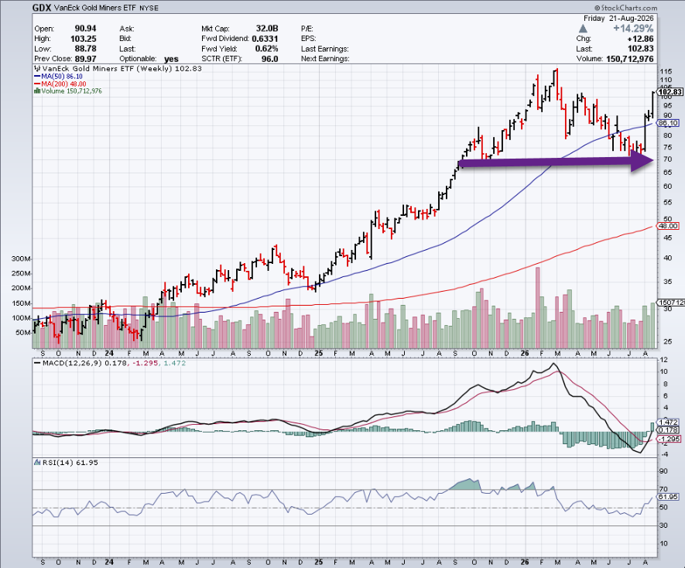Screen dimensions: 685x568
Task: Click the MA(200) 48.00 legend entry
Action: click(x=60, y=84)
